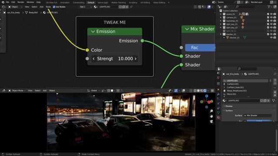Browse materials with sphere icon in properties
This screenshot has width=278, height=156.
225,101
